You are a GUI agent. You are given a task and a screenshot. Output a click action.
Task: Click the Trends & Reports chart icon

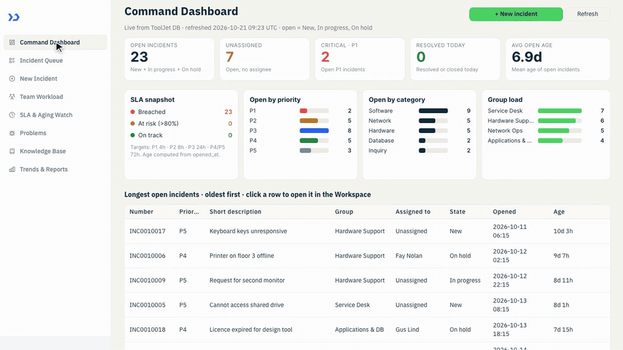coord(12,169)
